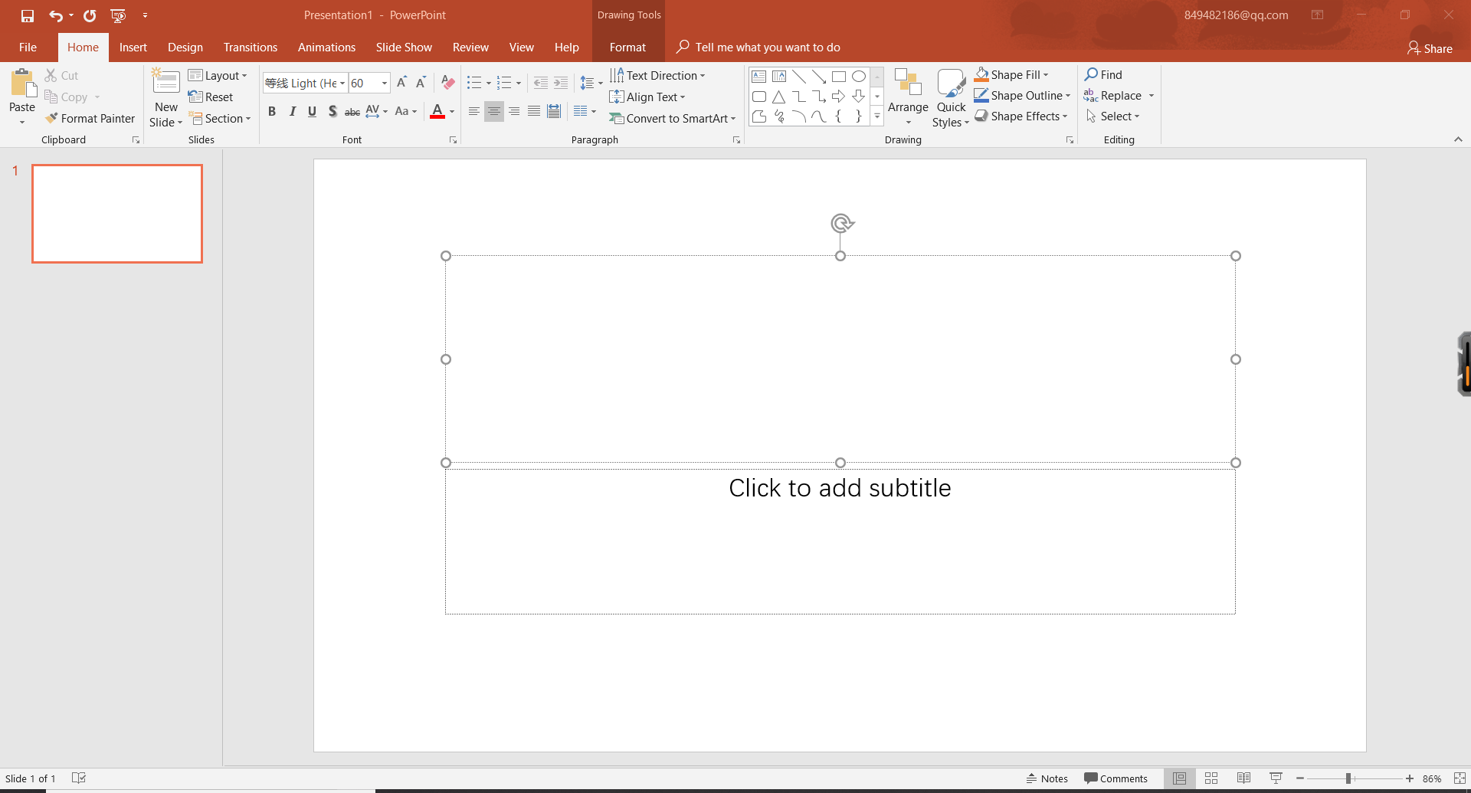Insert a rectangle shape from gallery
The height and width of the screenshot is (793, 1471).
(839, 77)
